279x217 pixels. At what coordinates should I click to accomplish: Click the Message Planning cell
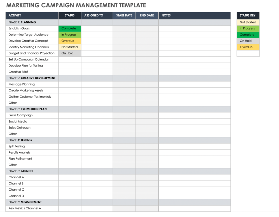click(32, 84)
